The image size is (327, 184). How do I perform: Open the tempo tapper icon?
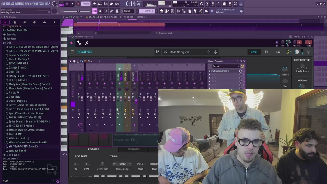[201, 11]
